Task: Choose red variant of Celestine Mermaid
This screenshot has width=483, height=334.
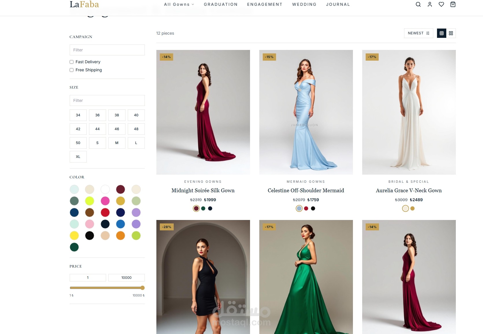Action: (306, 208)
